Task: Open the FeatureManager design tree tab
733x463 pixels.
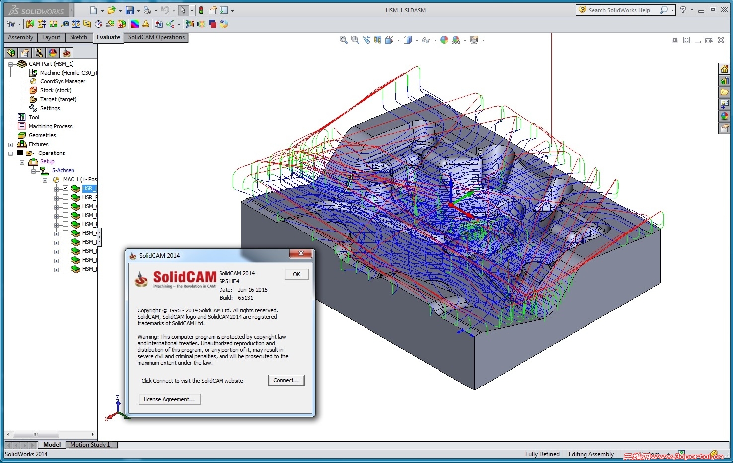Action: (11, 52)
